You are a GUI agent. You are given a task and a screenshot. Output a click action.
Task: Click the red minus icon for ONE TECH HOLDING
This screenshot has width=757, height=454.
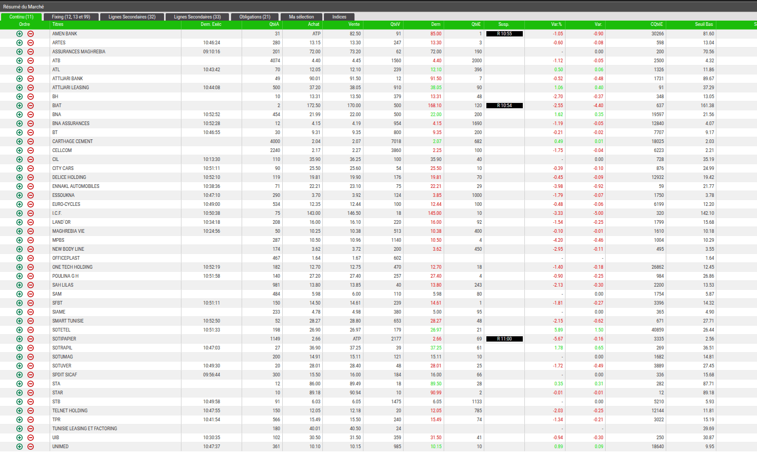tap(31, 267)
